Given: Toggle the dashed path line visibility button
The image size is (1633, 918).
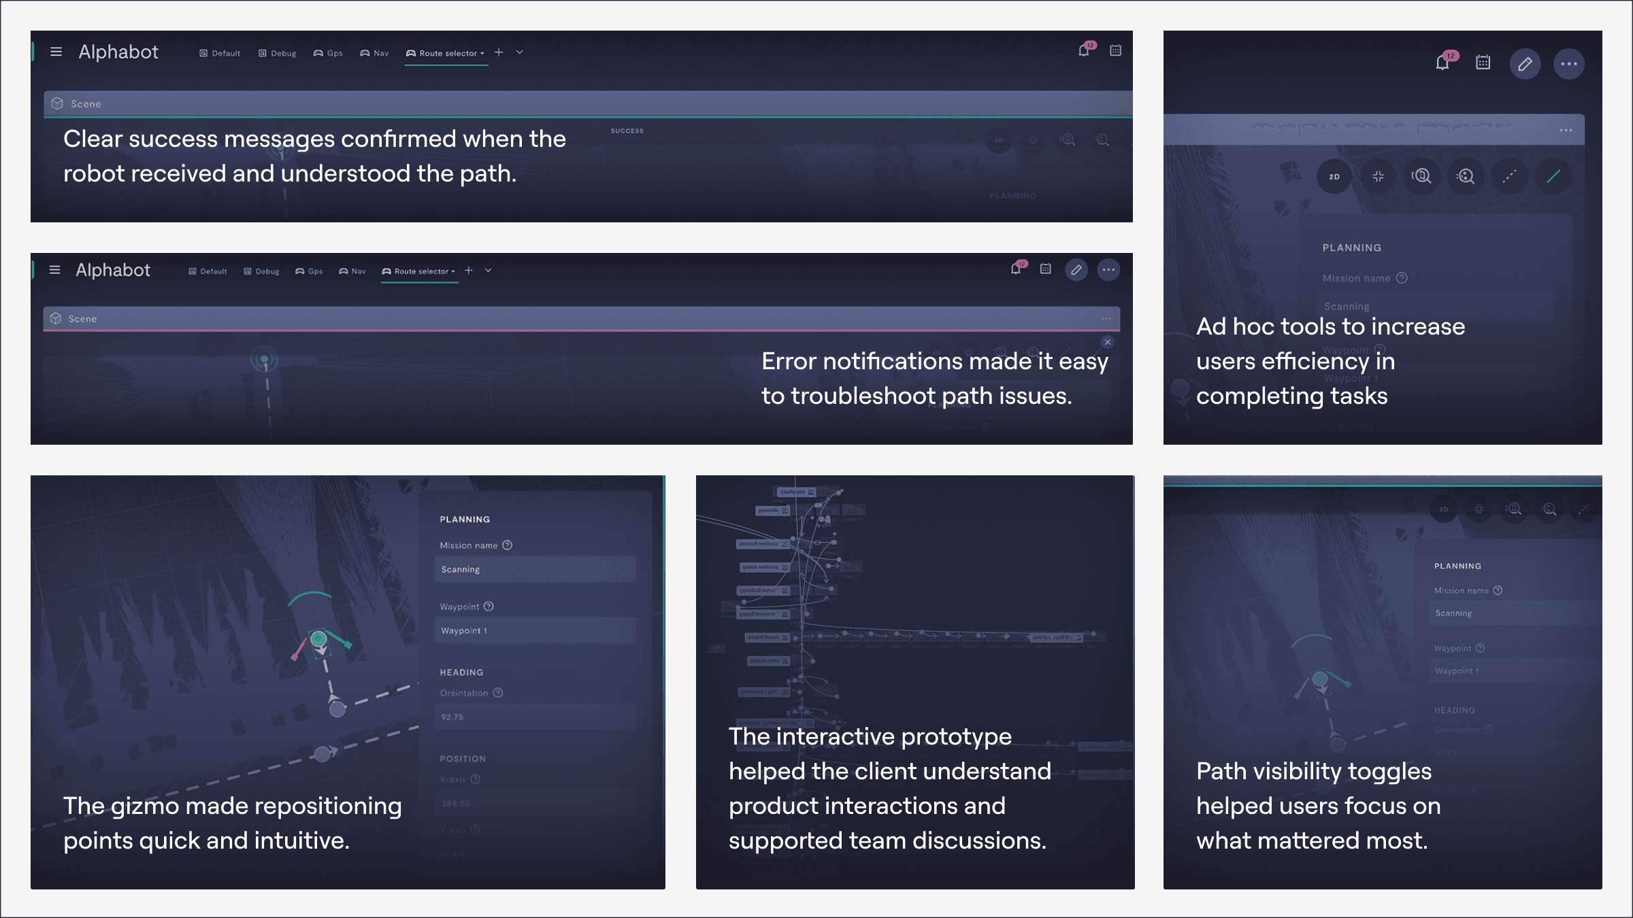Looking at the screenshot, I should point(1508,176).
